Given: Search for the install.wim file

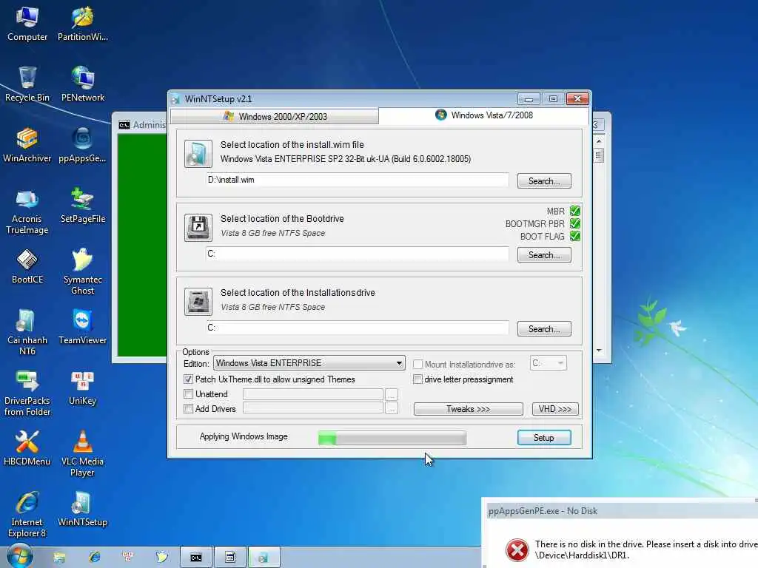Looking at the screenshot, I should coord(544,180).
